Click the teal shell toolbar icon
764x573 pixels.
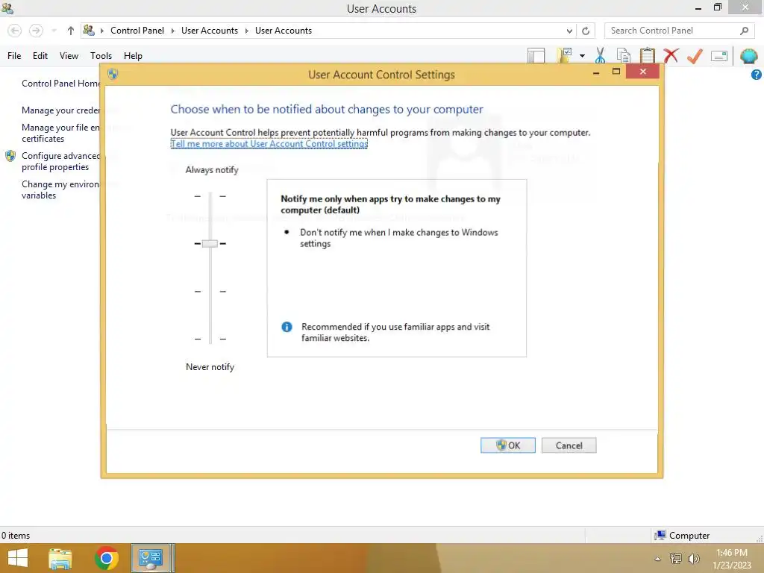pos(748,55)
